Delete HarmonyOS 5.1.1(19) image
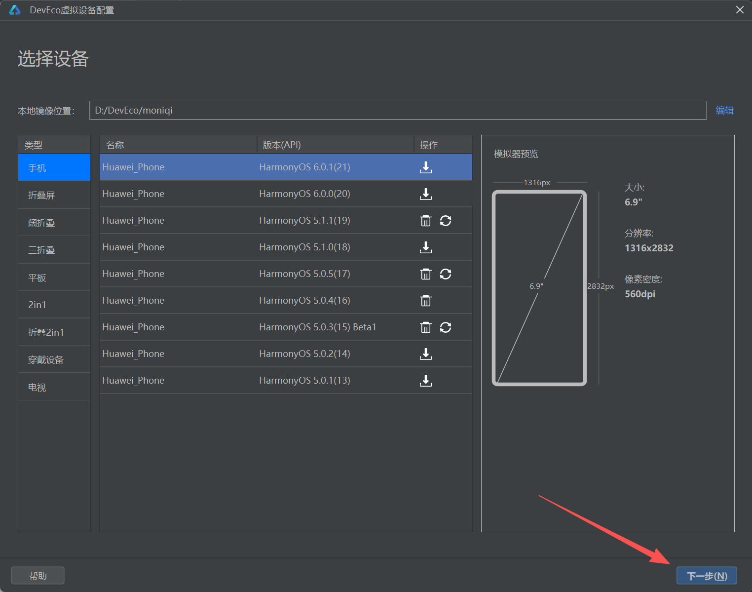 (x=426, y=221)
